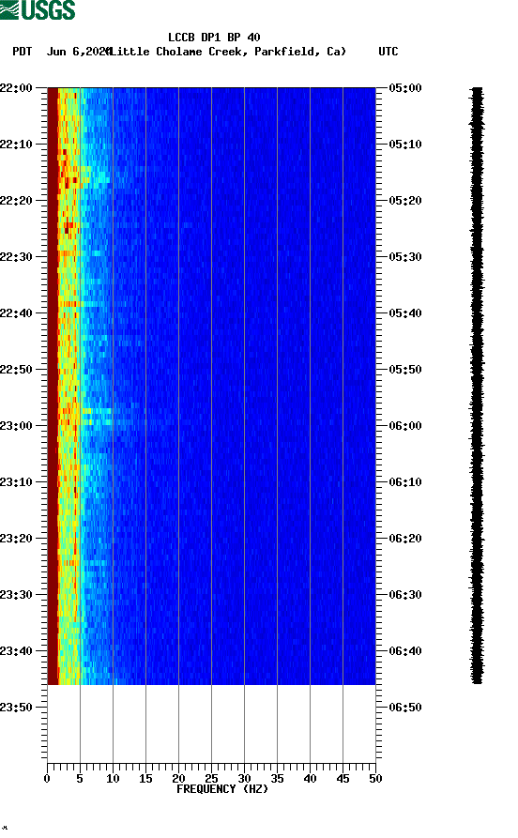Click the 22:20 PDT time label

pos(16,201)
